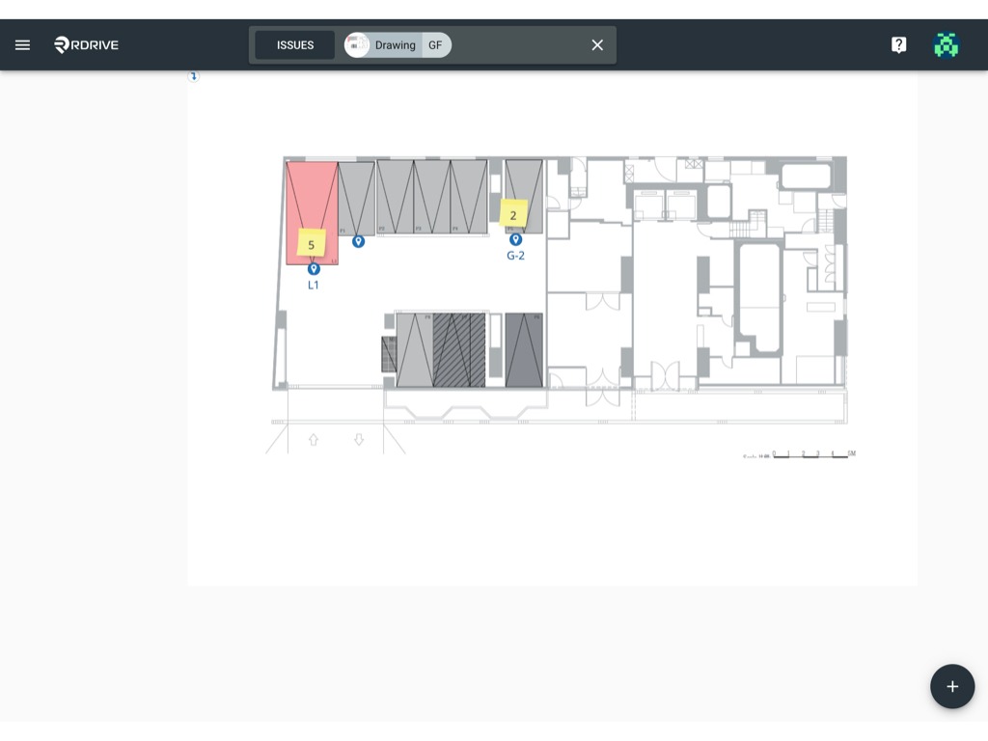Viewport: 988px width, 741px height.
Task: Clear the search bar with X
Action: (x=597, y=45)
